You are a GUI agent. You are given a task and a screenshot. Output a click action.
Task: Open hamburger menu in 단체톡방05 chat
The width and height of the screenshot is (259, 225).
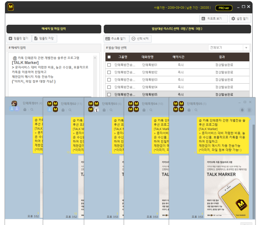click(249, 110)
